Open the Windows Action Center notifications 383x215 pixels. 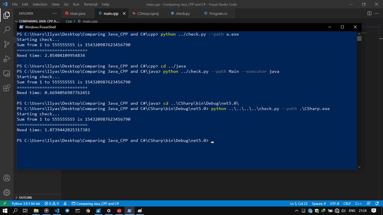pyautogui.click(x=374, y=211)
